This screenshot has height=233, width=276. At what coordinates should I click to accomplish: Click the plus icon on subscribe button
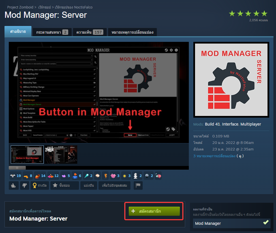pyautogui.click(x=133, y=211)
